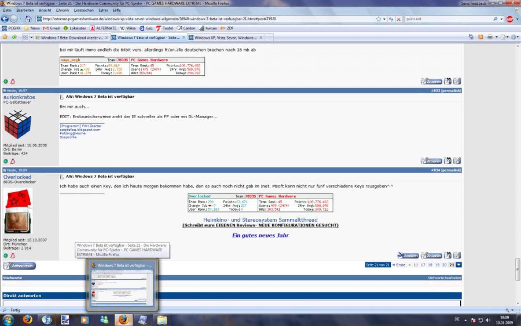The width and height of the screenshot is (521, 326).
Task: Open the volume speaker icon in the tray
Action: (x=488, y=320)
